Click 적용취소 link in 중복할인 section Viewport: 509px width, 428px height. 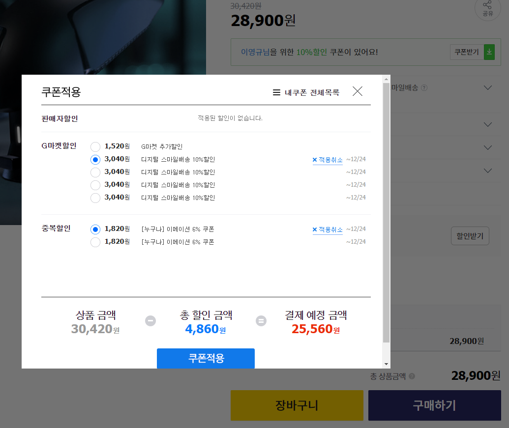click(x=330, y=229)
